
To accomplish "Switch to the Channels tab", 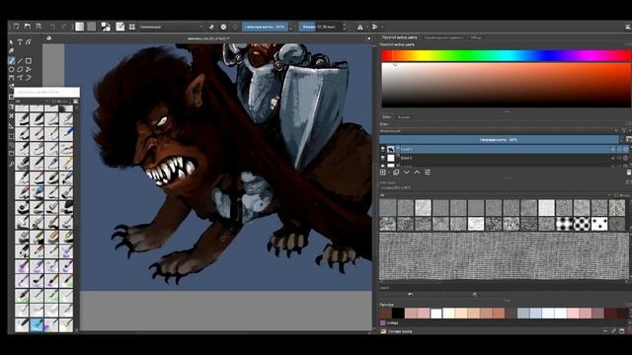I will pos(404,117).
